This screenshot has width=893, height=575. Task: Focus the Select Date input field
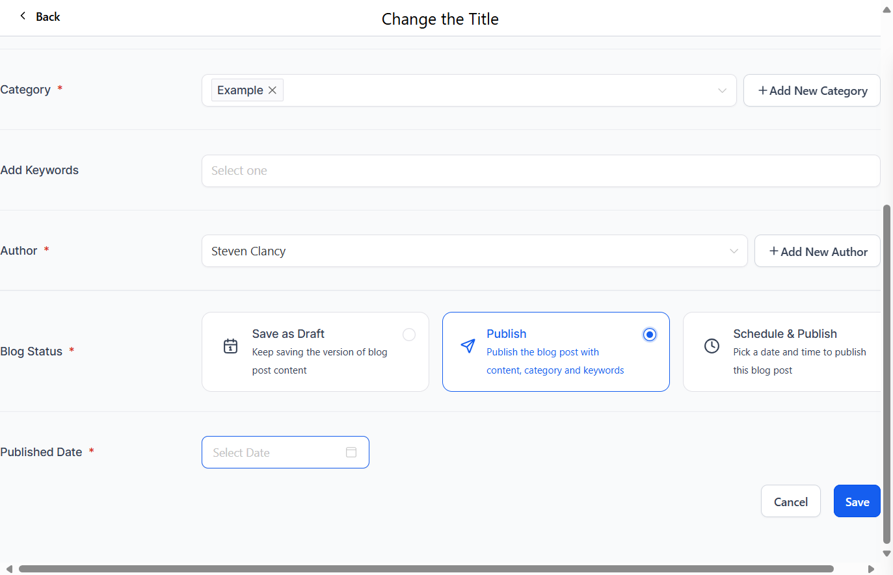(286, 452)
